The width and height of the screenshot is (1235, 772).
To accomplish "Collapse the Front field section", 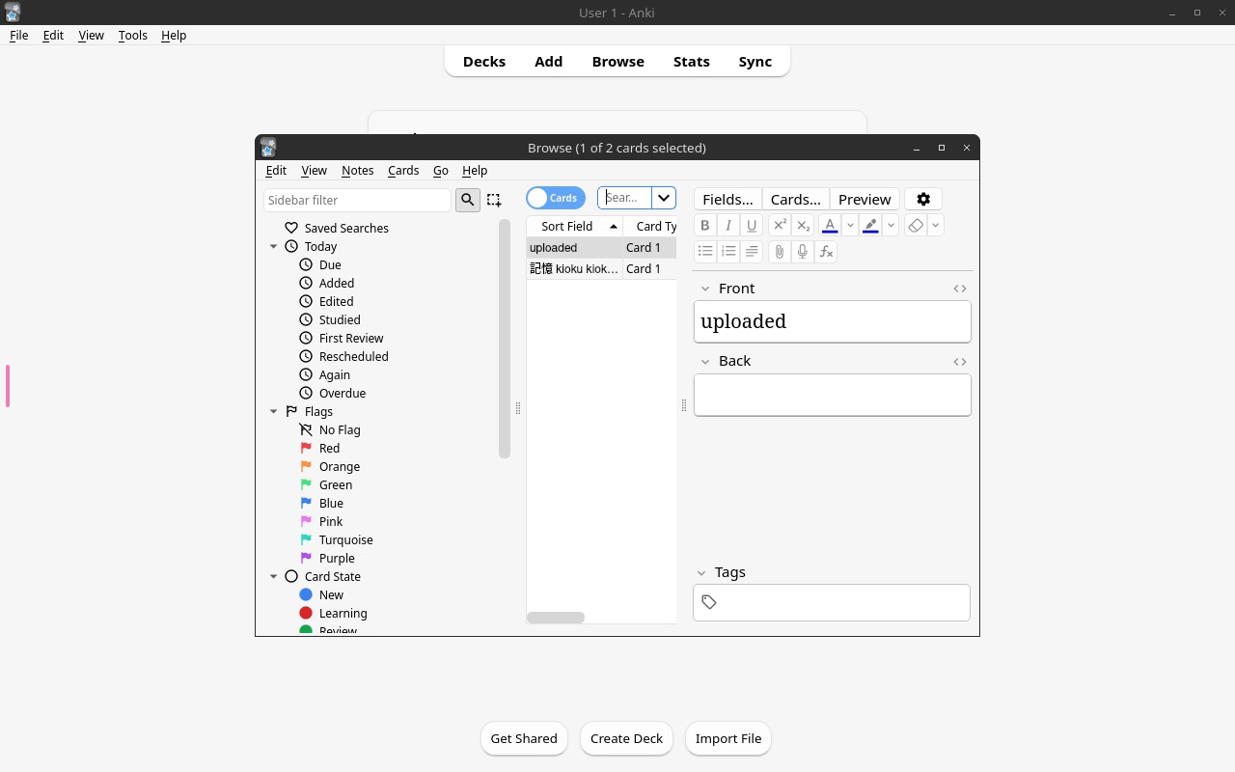I will coord(705,289).
